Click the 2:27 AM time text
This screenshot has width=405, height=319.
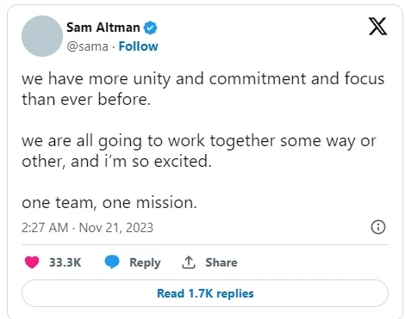tap(45, 228)
